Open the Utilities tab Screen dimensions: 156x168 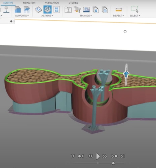[x=73, y=3]
